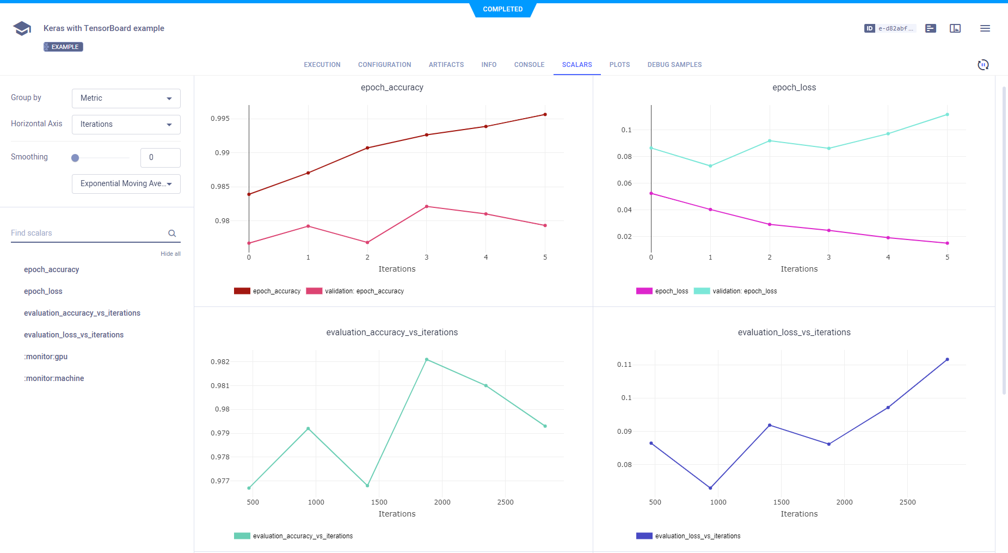Toggle :monitor:gpu scalar visibility in list

point(46,357)
